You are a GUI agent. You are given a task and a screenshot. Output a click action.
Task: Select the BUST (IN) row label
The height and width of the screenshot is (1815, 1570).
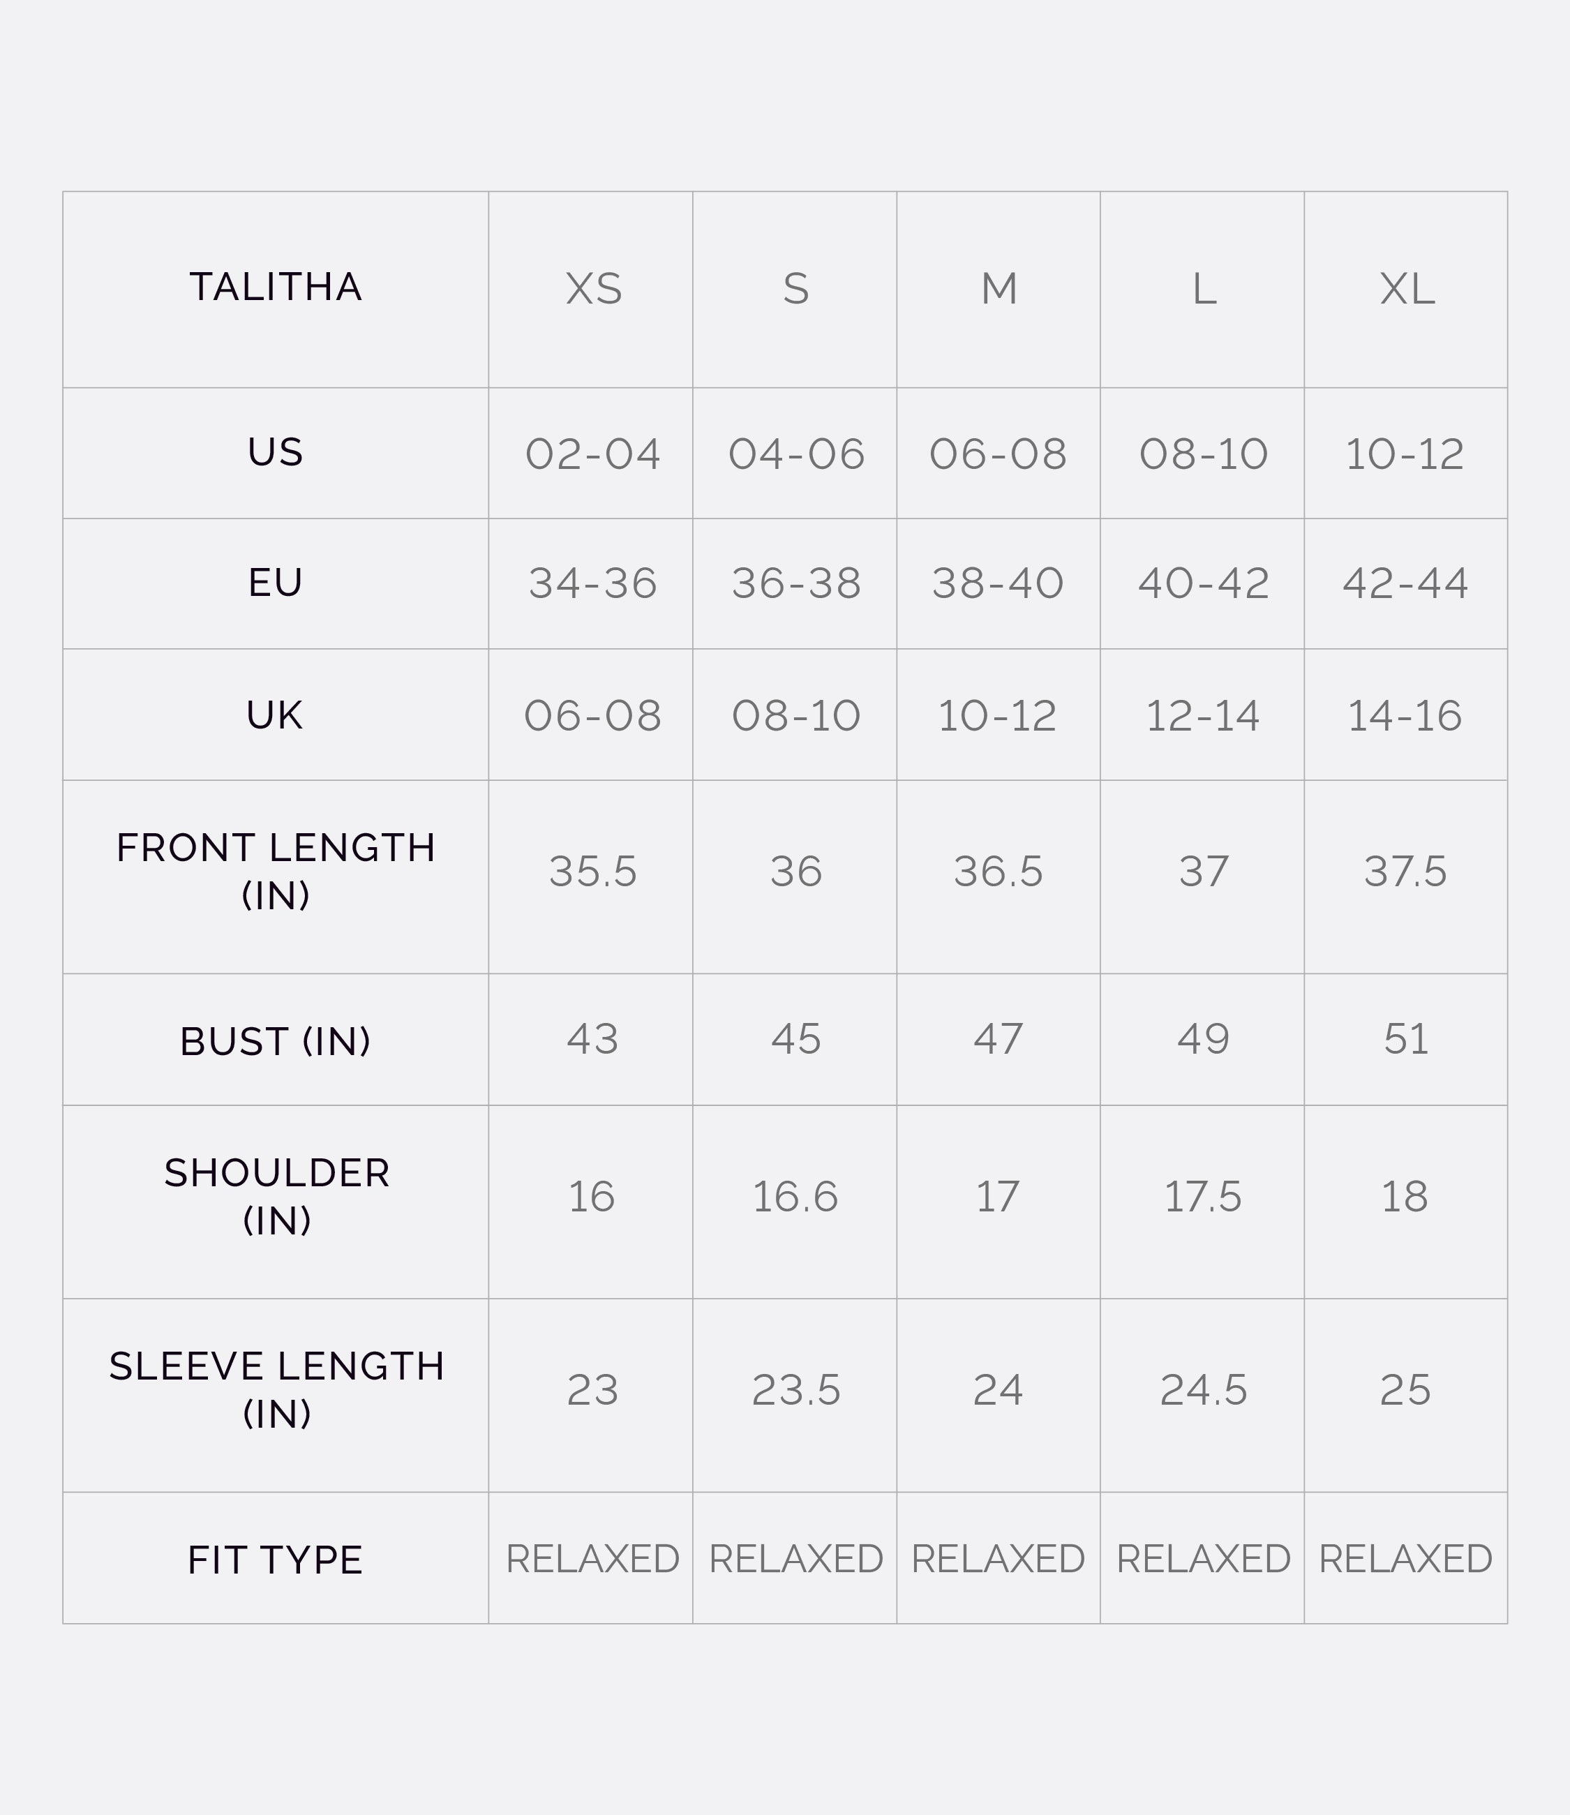click(275, 1040)
